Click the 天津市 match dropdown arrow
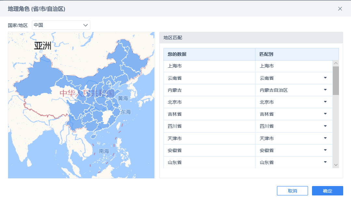 tap(325, 138)
